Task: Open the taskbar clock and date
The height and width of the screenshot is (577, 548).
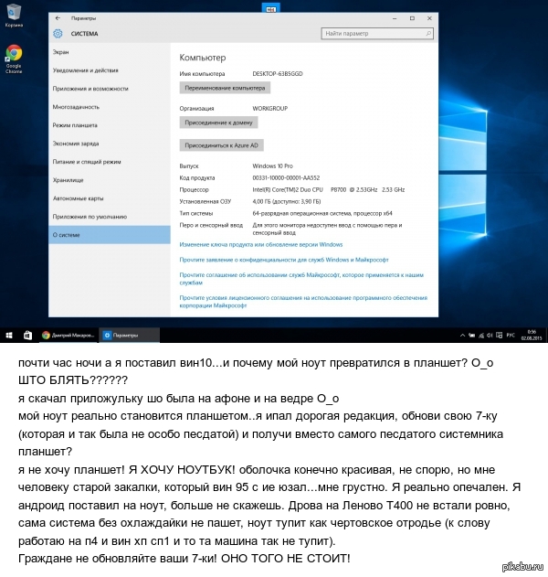Action: pyautogui.click(x=532, y=336)
